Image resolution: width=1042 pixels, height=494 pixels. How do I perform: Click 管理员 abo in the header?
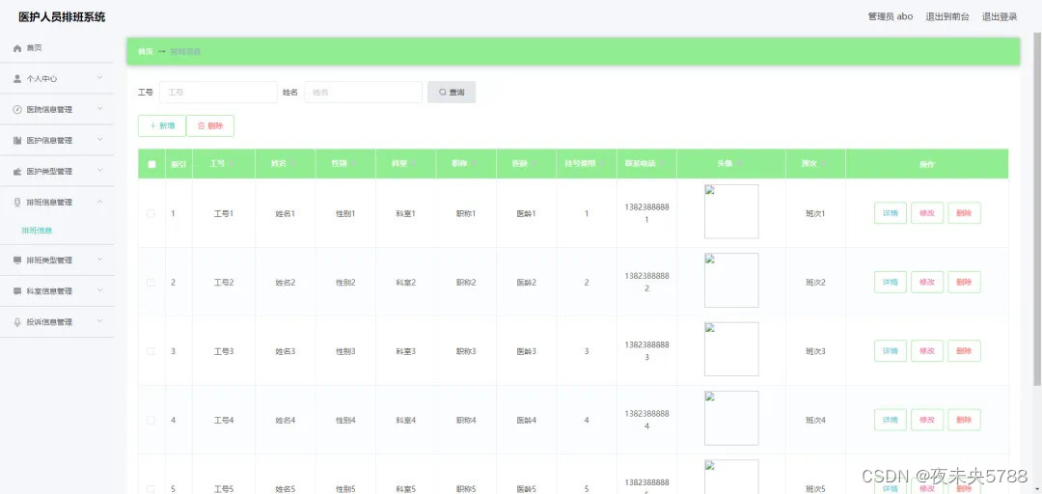890,16
